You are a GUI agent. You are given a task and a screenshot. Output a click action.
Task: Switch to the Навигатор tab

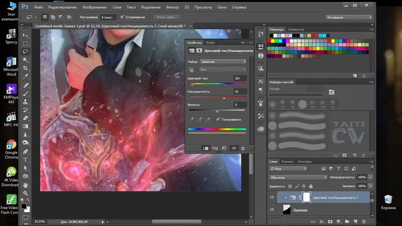click(x=296, y=30)
